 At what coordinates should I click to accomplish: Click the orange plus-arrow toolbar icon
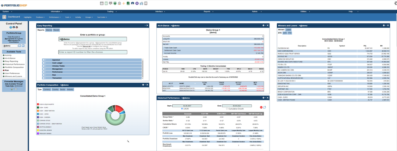click(x=123, y=4)
